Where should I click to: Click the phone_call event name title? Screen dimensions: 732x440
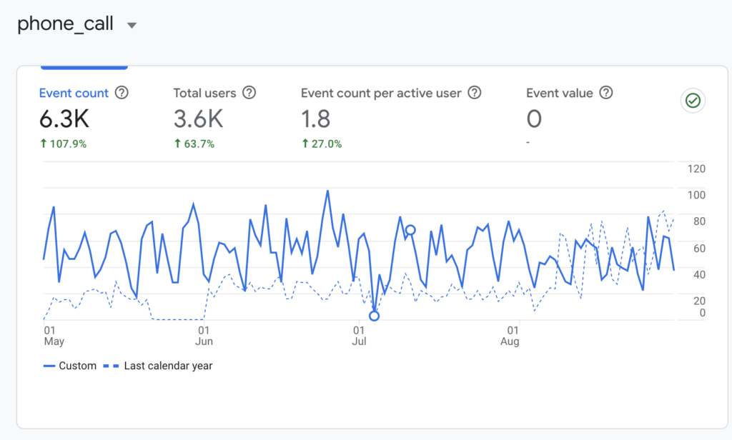pyautogui.click(x=65, y=24)
